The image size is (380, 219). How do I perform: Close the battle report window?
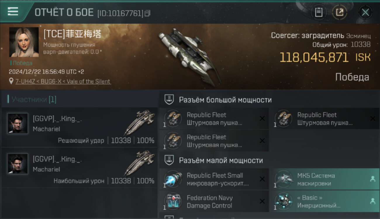pos(365,12)
